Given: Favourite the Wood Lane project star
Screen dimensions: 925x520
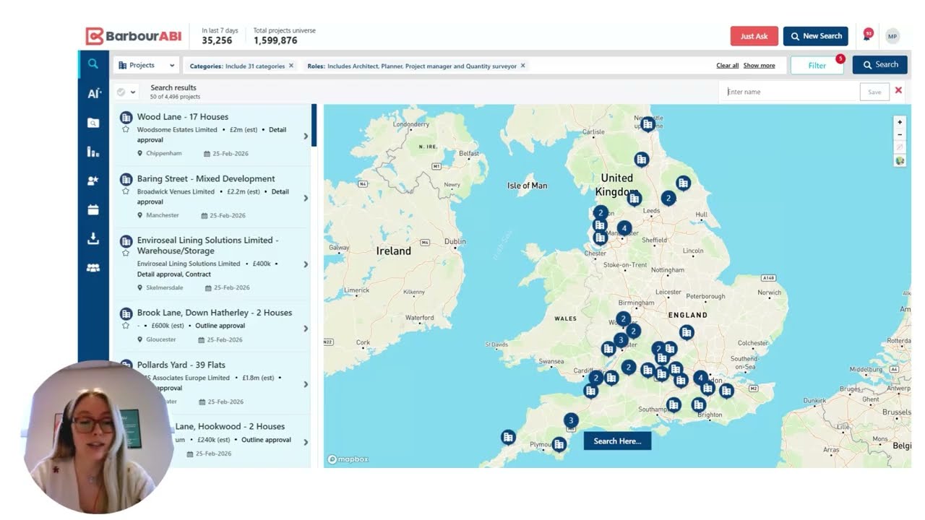Looking at the screenshot, I should click(126, 129).
